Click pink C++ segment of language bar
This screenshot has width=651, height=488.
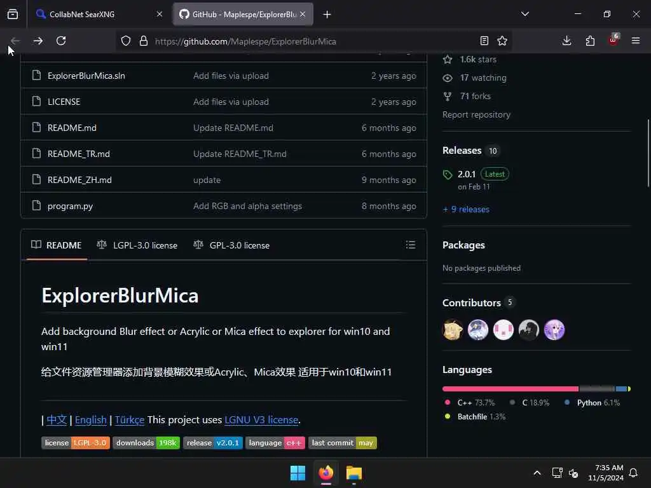point(511,389)
